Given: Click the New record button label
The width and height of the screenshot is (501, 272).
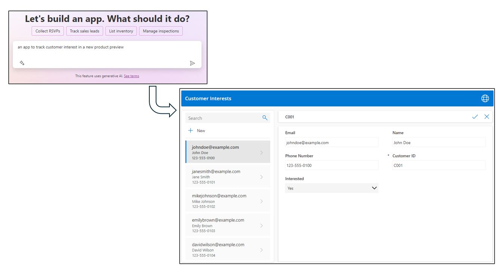Looking at the screenshot, I should coord(201,131).
